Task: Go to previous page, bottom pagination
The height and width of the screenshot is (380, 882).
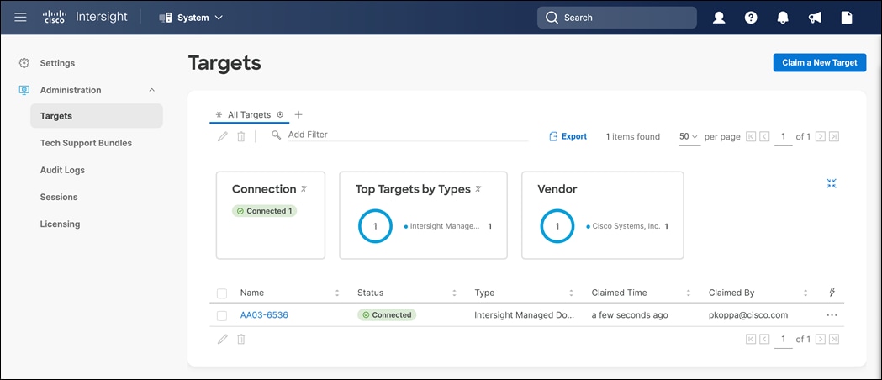Action: tap(764, 339)
